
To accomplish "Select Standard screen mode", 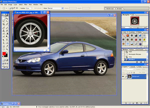I will [x=3, y=63].
